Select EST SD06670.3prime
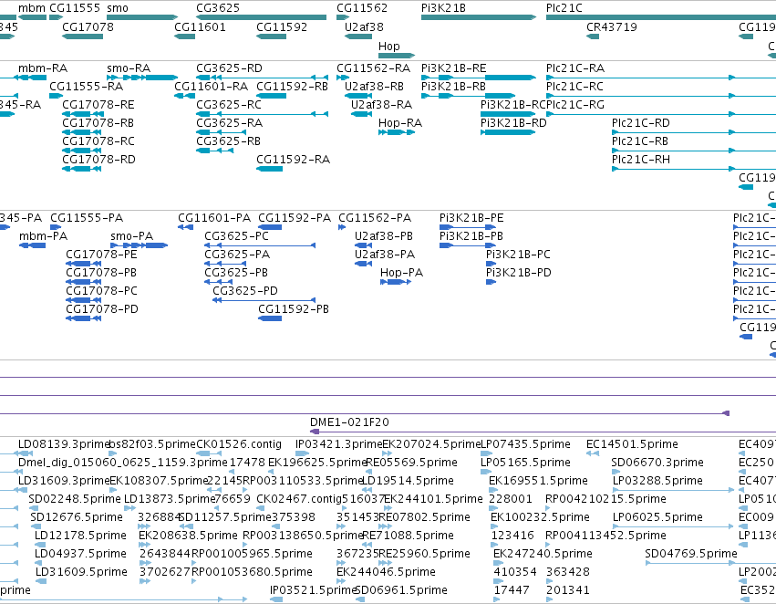Image resolution: width=776 pixels, height=604 pixels. [x=657, y=463]
